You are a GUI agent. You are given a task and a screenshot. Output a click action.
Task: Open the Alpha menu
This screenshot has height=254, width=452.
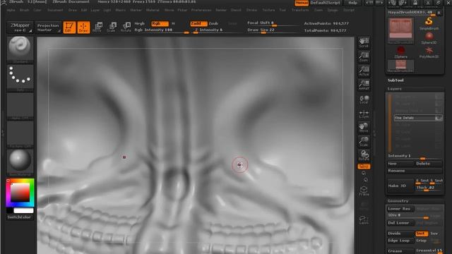pyautogui.click(x=11, y=10)
